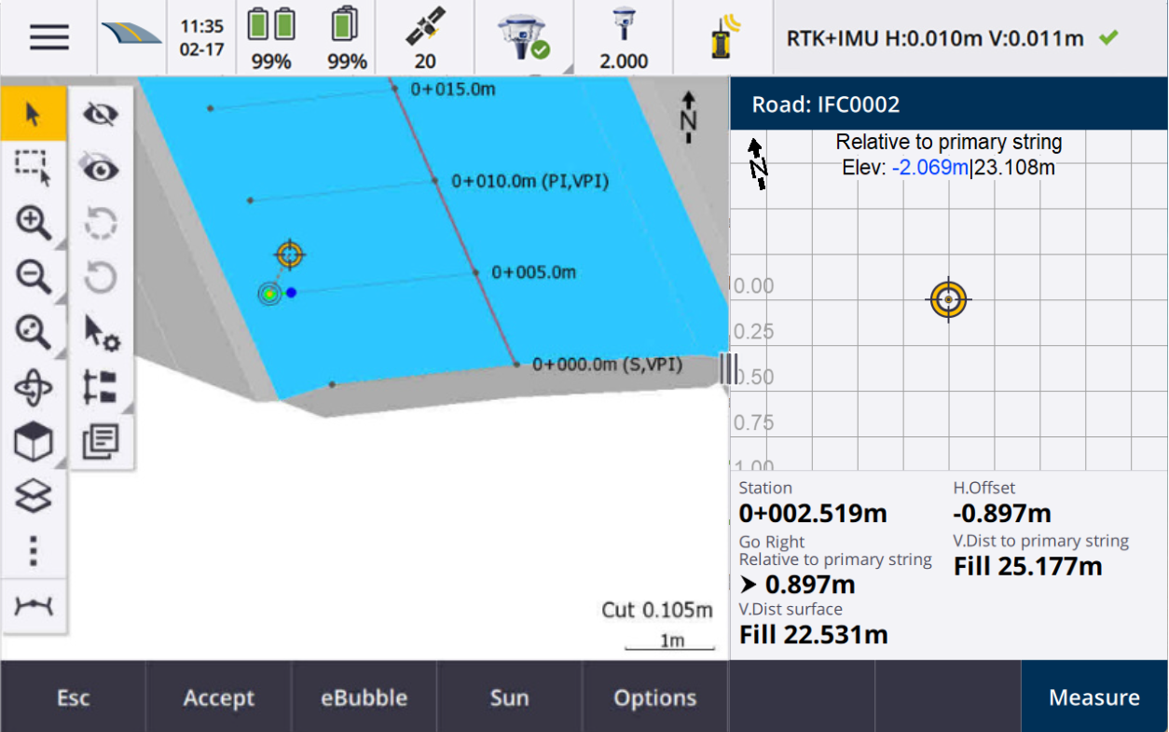Expand the predefined view cube options
This screenshot has width=1169, height=732.
pyautogui.click(x=33, y=443)
